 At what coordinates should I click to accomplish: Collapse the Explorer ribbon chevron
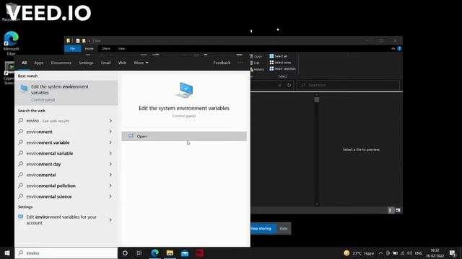tap(393, 48)
